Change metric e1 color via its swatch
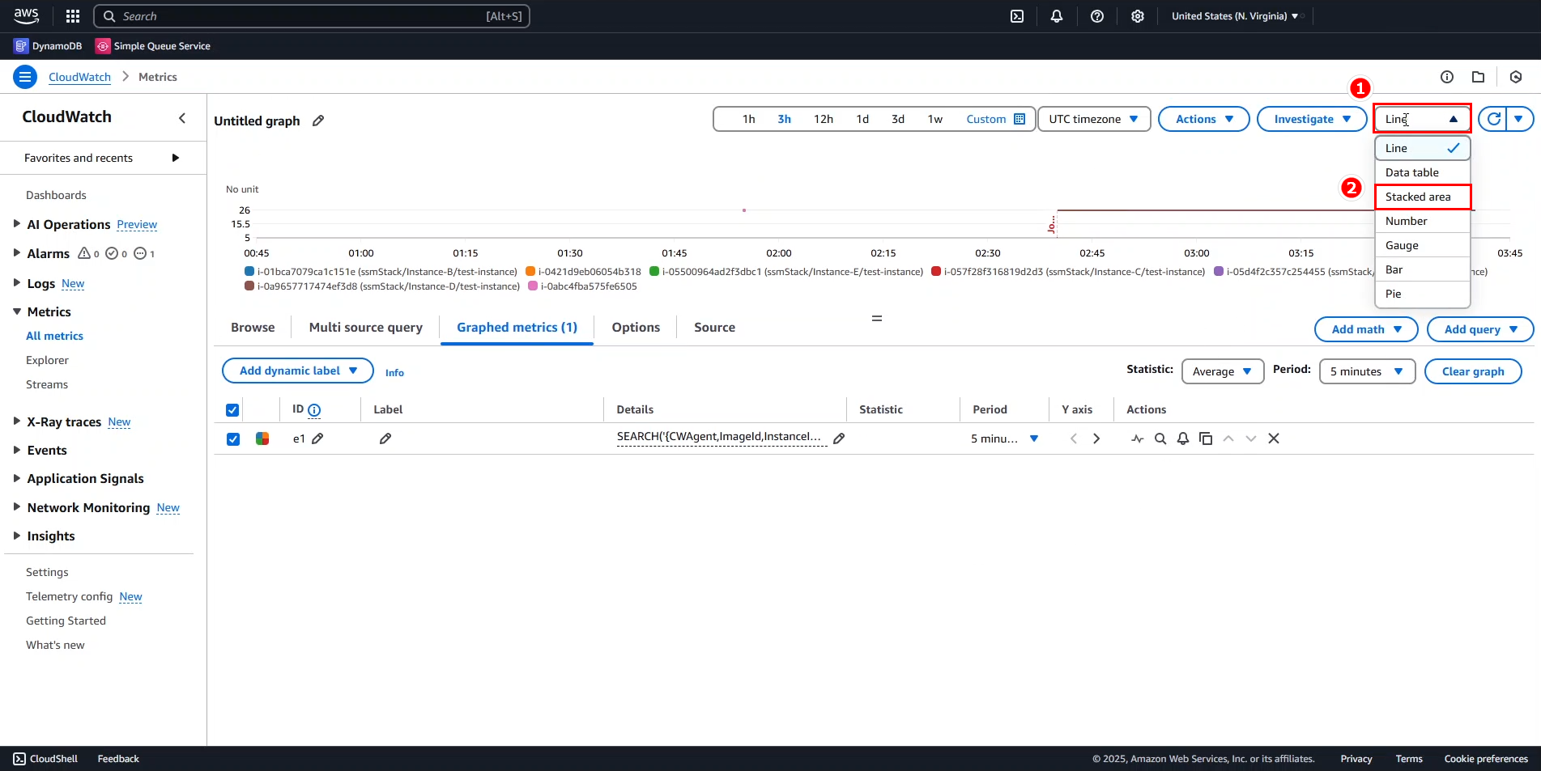Image resolution: width=1541 pixels, height=771 pixels. pyautogui.click(x=262, y=438)
